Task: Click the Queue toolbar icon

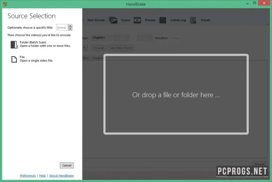Action: [x=113, y=20]
